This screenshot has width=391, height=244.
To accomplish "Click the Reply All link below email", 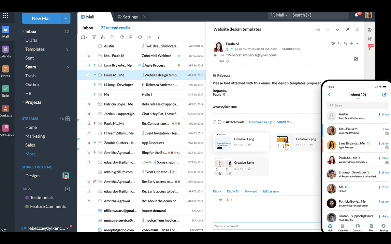I will (233, 191).
